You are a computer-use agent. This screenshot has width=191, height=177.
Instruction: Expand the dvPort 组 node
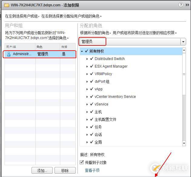pyautogui.click(x=87, y=82)
